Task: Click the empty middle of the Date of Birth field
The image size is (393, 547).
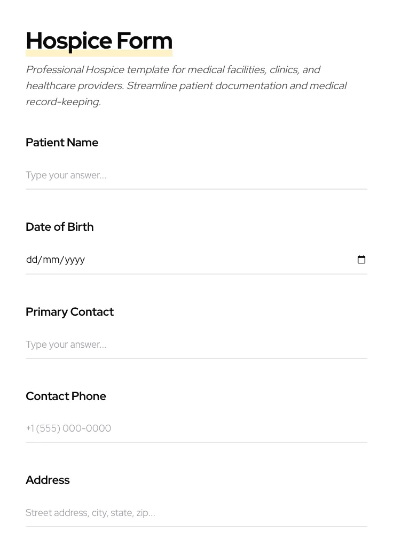Action: click(x=214, y=260)
